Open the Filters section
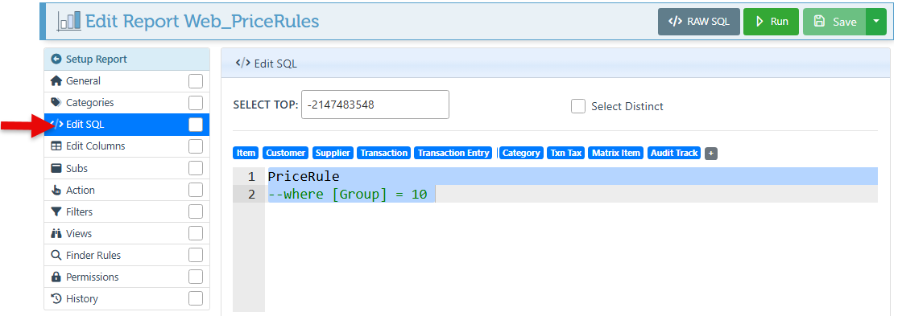Image resolution: width=898 pixels, height=316 pixels. pyautogui.click(x=126, y=211)
